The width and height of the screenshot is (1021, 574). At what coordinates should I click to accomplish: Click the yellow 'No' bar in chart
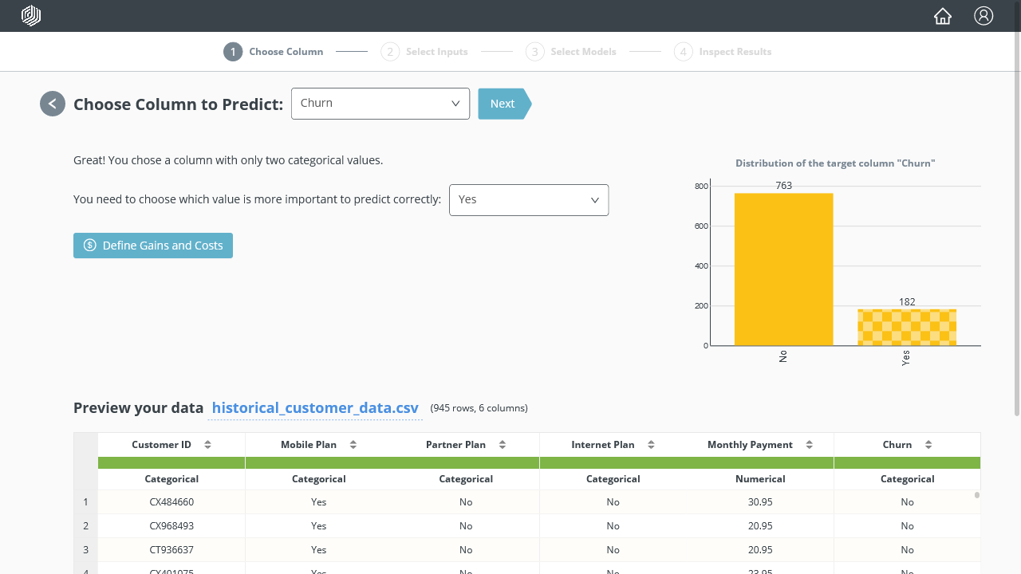point(783,269)
